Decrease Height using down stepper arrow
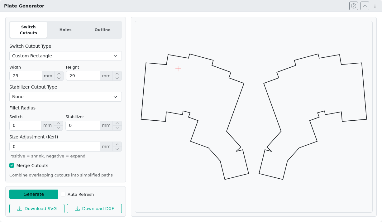Screen dimensions: 382x222 [117, 78]
